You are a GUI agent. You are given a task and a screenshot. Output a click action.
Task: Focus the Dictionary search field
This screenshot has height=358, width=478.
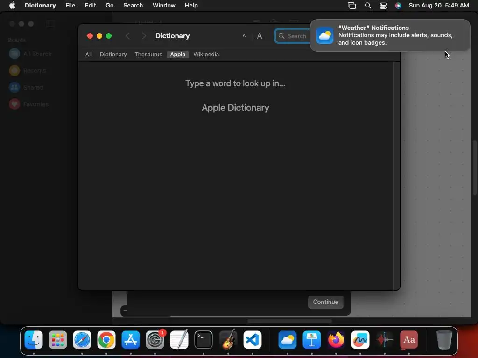293,36
